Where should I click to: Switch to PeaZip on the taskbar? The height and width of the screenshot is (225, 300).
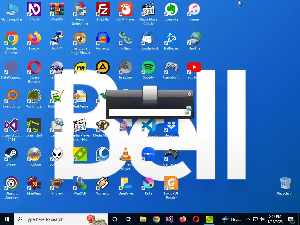point(209,219)
